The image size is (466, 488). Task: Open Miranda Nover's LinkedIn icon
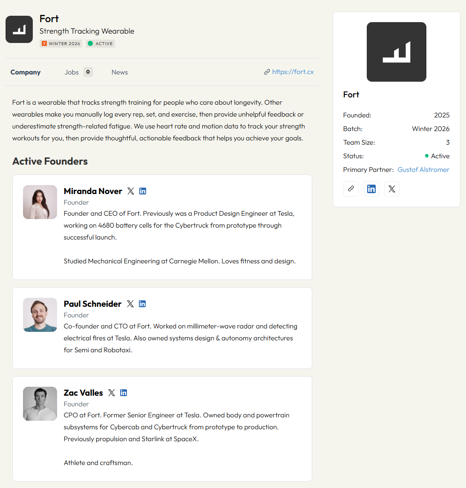143,191
